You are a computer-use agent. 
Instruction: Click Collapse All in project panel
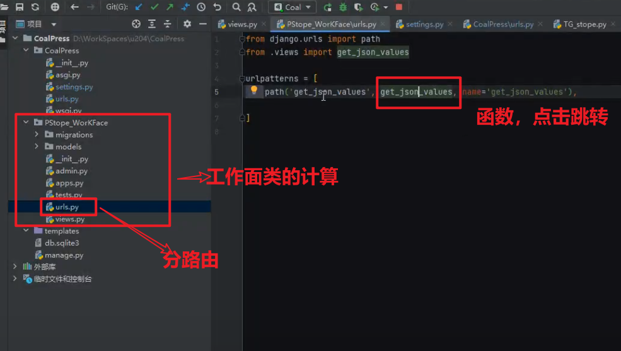tap(168, 24)
